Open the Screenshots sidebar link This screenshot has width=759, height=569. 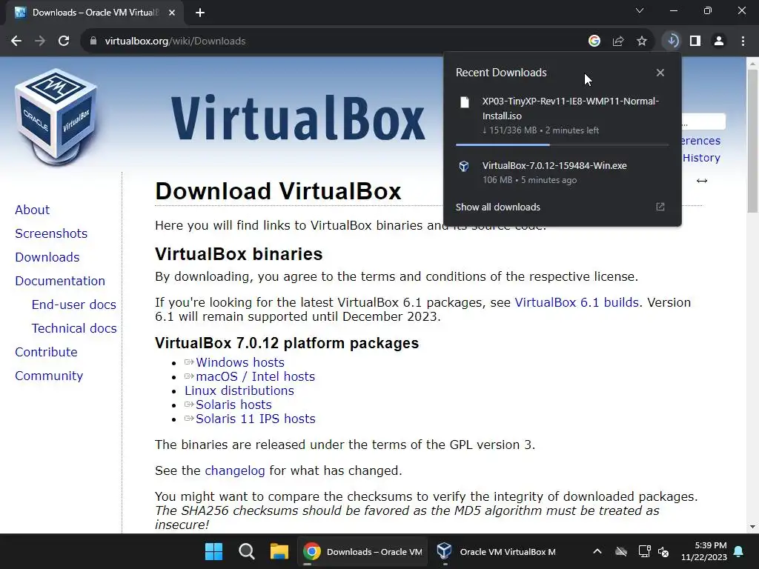click(51, 233)
